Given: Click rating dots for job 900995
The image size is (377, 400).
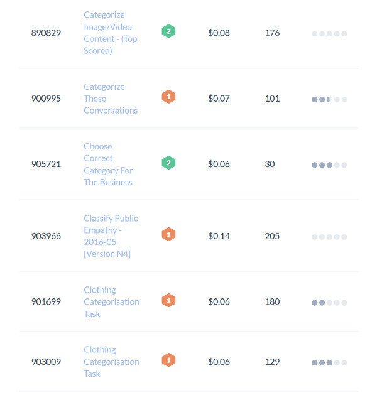Looking at the screenshot, I should [329, 99].
